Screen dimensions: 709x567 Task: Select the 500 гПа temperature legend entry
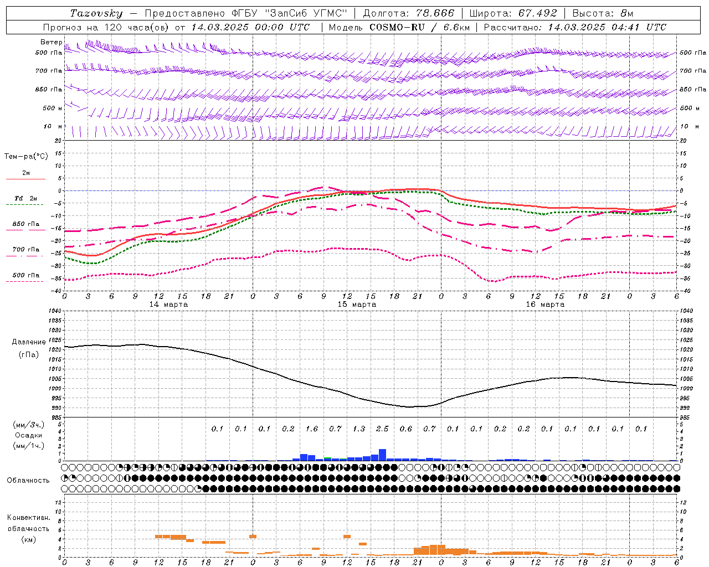26,275
